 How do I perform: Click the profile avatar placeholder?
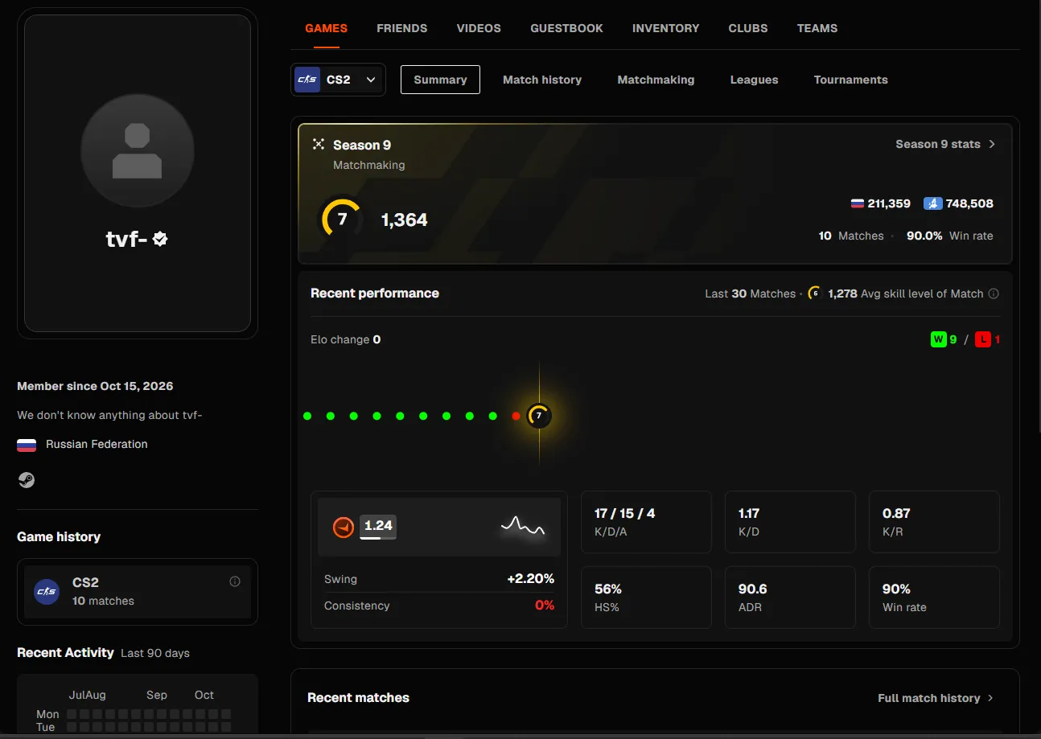pyautogui.click(x=138, y=151)
